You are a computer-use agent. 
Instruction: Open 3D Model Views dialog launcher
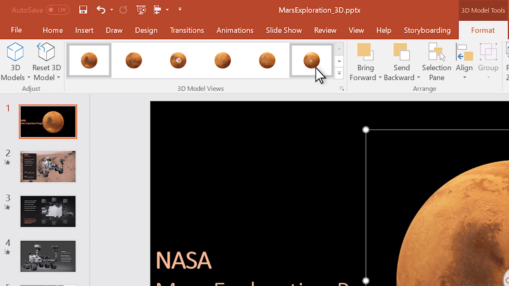tap(342, 89)
